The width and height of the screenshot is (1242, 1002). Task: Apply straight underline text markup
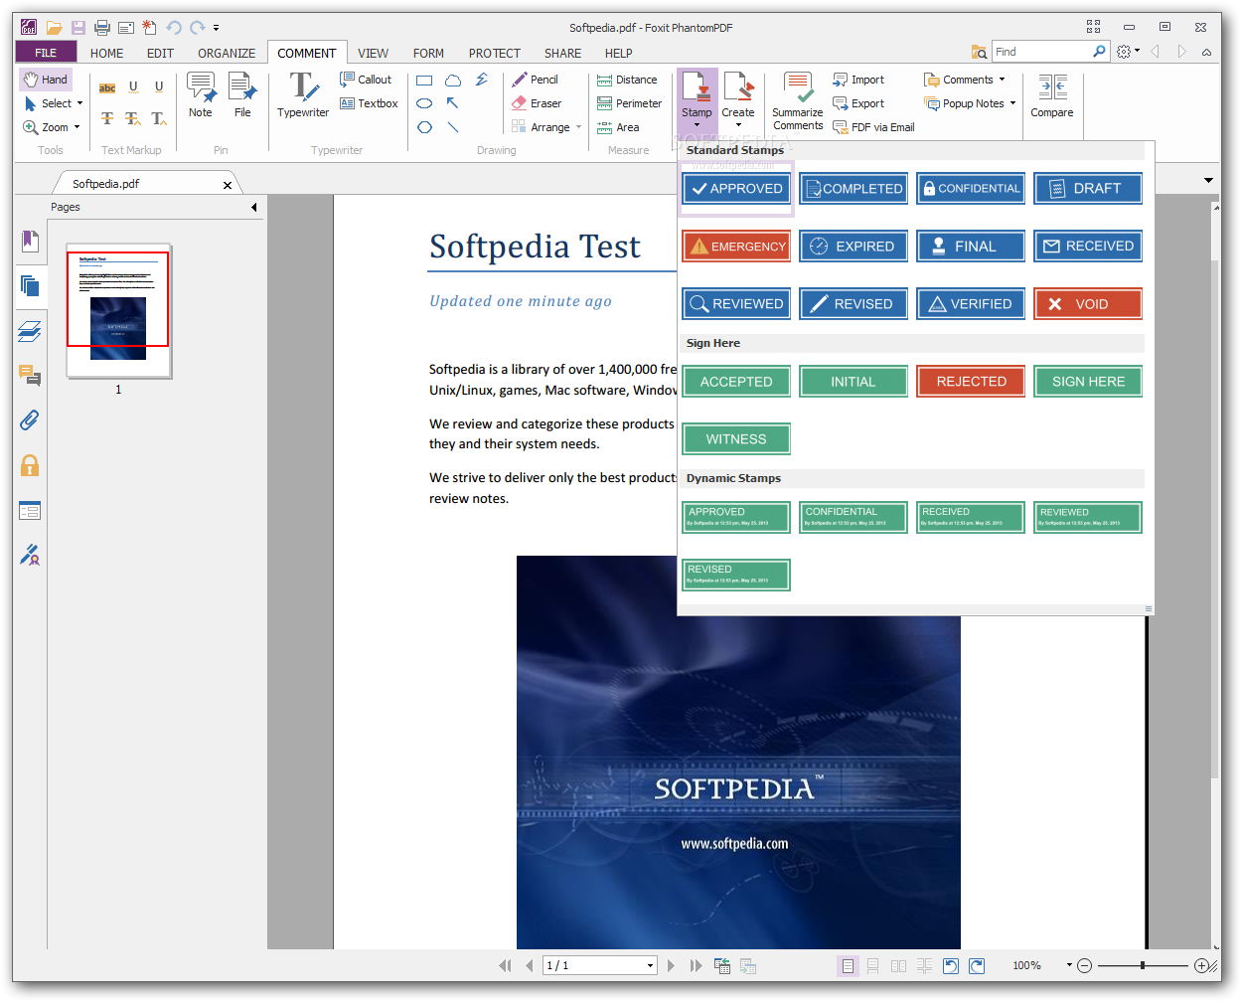[159, 87]
